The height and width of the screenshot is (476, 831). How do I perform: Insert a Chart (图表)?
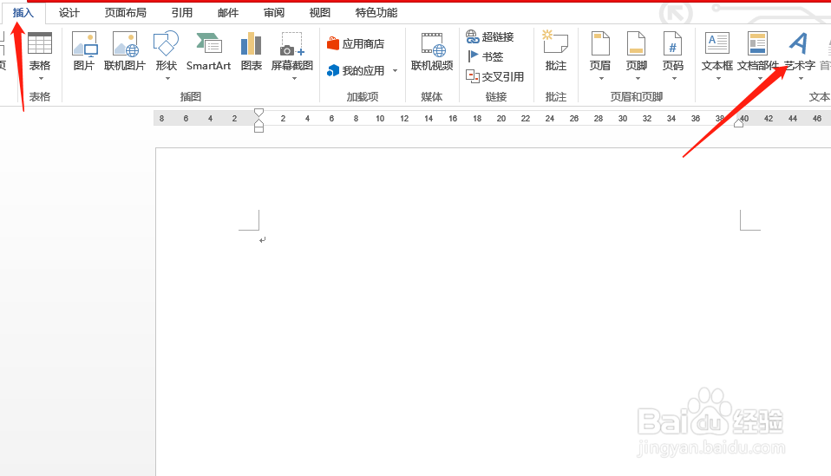click(x=252, y=51)
